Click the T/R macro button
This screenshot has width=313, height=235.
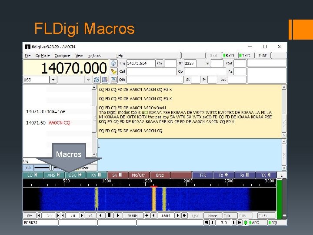203,175
